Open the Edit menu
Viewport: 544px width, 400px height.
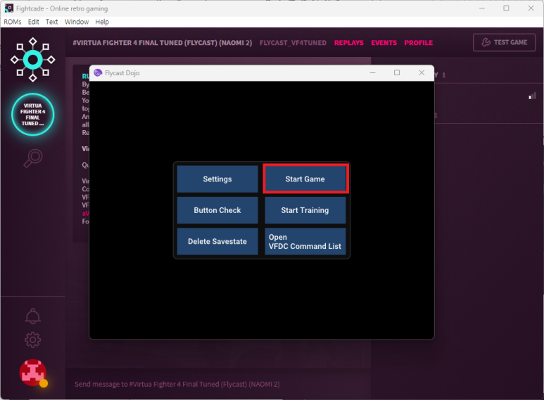[x=33, y=22]
